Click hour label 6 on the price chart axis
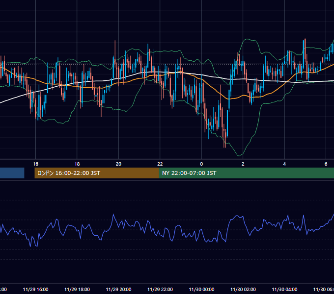The width and height of the screenshot is (334, 294). click(x=326, y=164)
